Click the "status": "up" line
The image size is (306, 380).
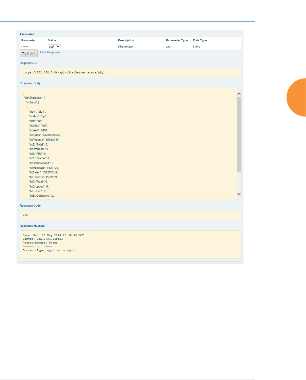point(38,116)
